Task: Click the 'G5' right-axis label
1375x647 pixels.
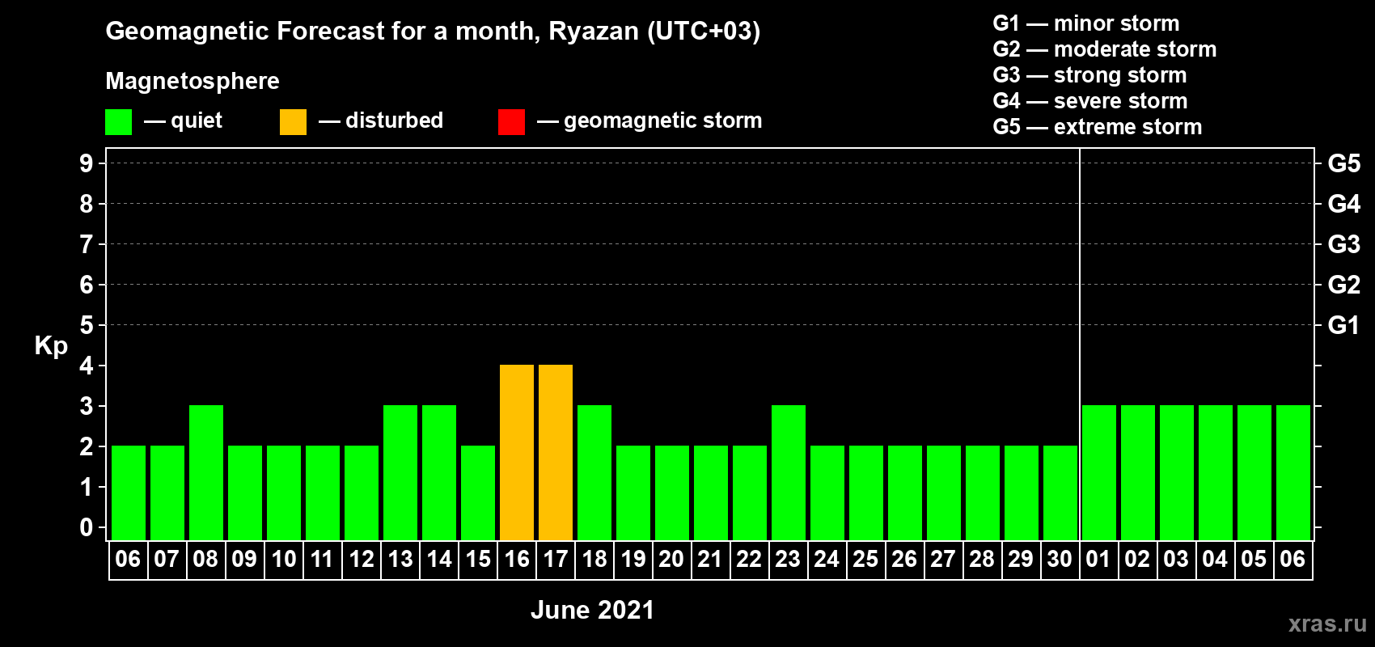Action: click(x=1344, y=163)
